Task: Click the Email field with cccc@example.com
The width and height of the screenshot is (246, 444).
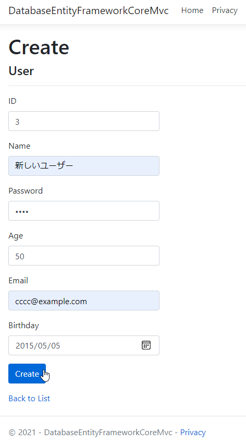Action: [84, 301]
